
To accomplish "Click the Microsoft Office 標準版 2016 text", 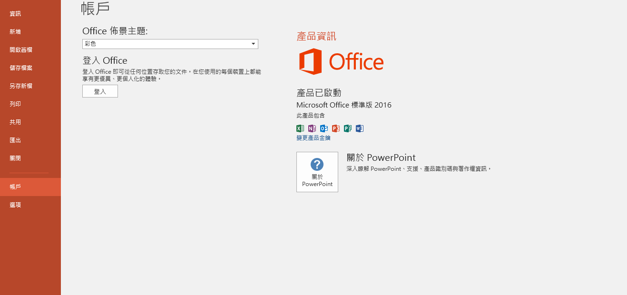I will 344,105.
